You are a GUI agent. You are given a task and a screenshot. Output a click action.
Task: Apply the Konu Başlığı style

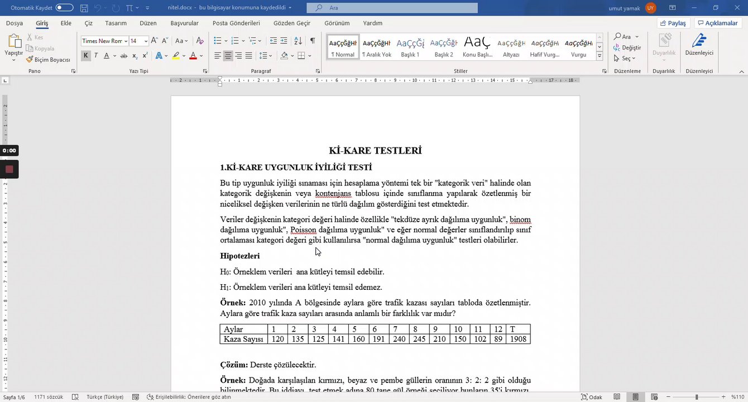477,47
